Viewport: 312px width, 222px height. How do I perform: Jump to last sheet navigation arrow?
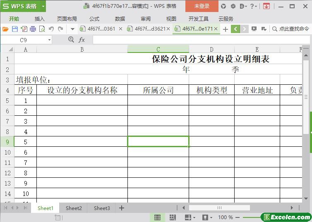point(26,208)
